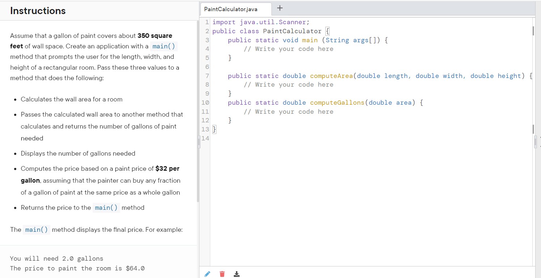
Task: Click the Instructions heading
Action: pos(38,11)
